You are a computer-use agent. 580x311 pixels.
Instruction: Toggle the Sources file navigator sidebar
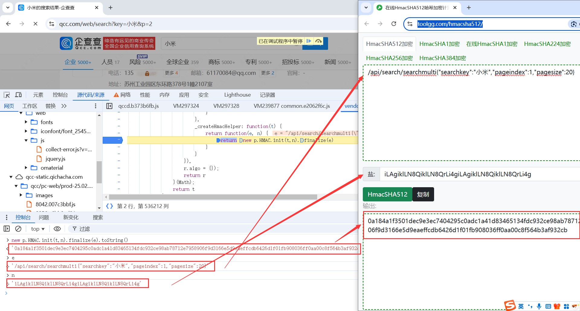tap(109, 106)
